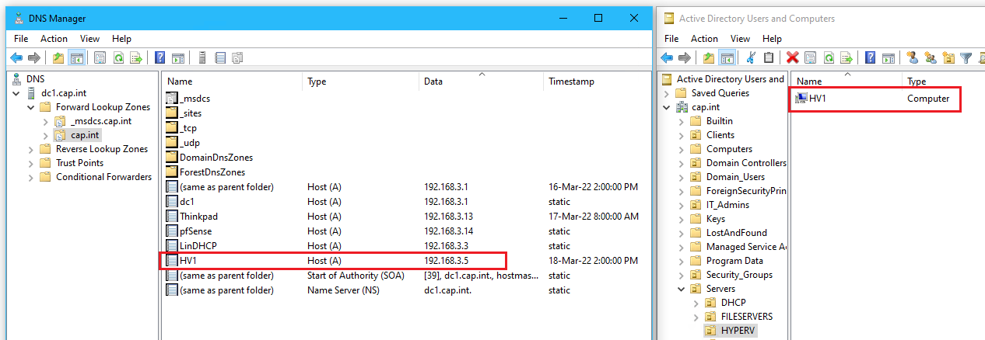Open View menu in DNS Manager
Viewport: 985px width, 340px height.
[x=89, y=38]
